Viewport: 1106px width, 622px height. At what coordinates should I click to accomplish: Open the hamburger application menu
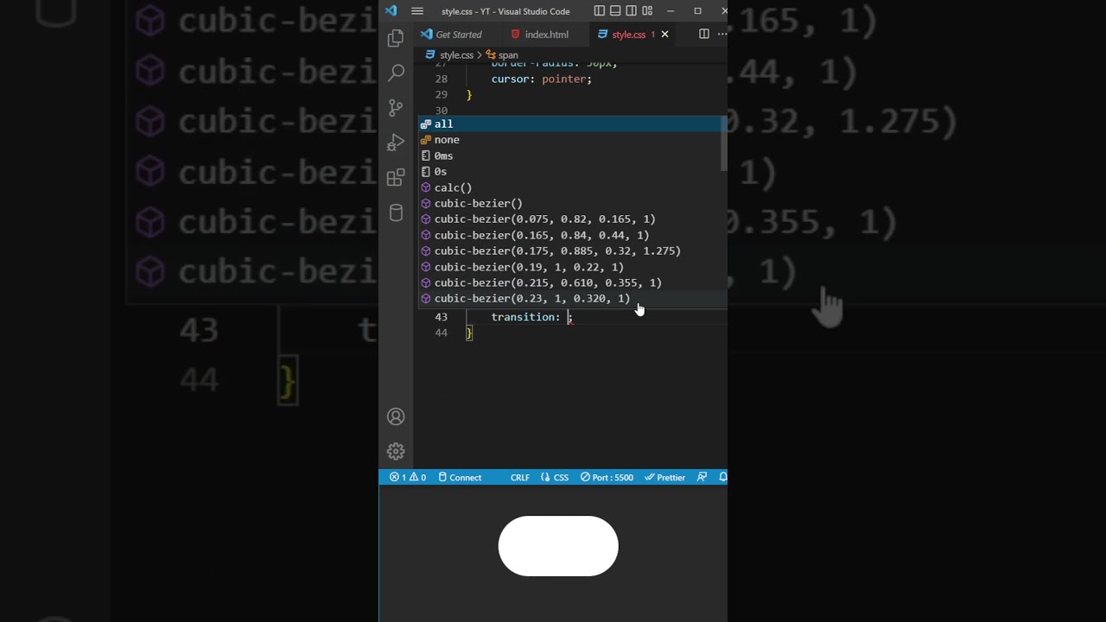click(417, 11)
